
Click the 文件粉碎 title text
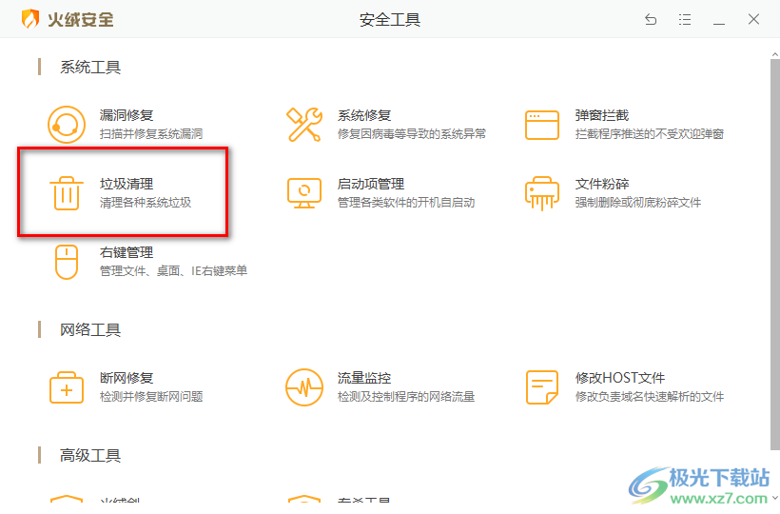pyautogui.click(x=602, y=184)
